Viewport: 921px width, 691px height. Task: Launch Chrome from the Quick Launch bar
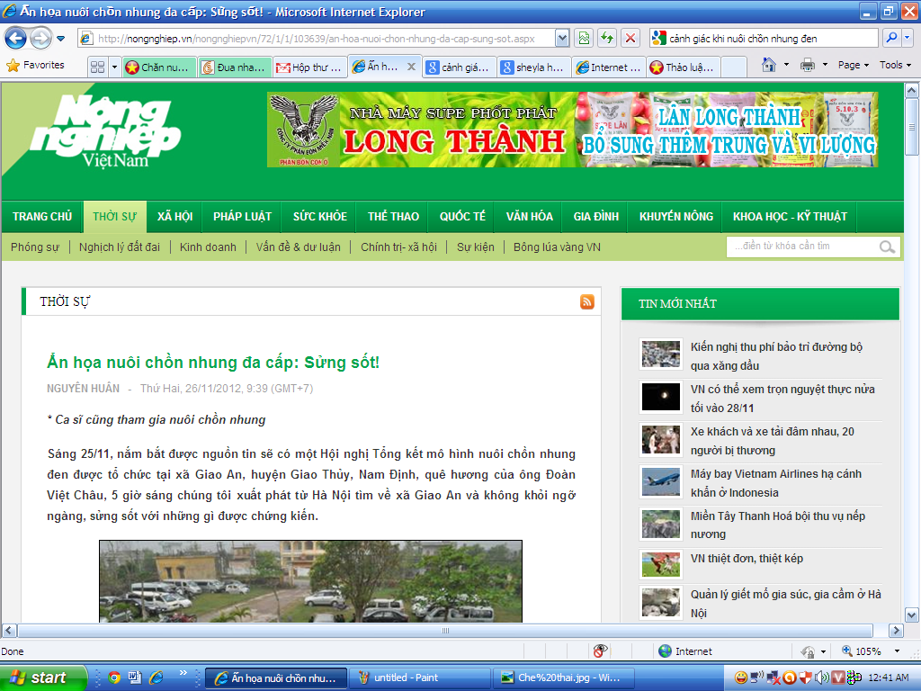pyautogui.click(x=114, y=678)
